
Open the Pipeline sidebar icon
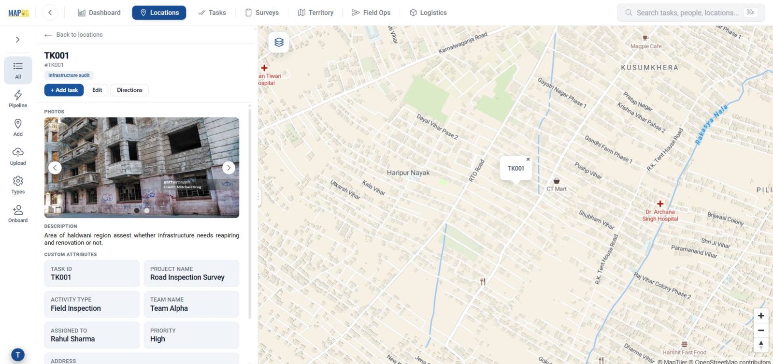(x=18, y=99)
